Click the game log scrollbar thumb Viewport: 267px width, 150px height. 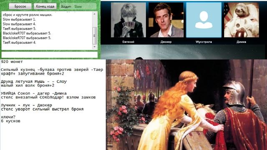[x=95, y=35]
